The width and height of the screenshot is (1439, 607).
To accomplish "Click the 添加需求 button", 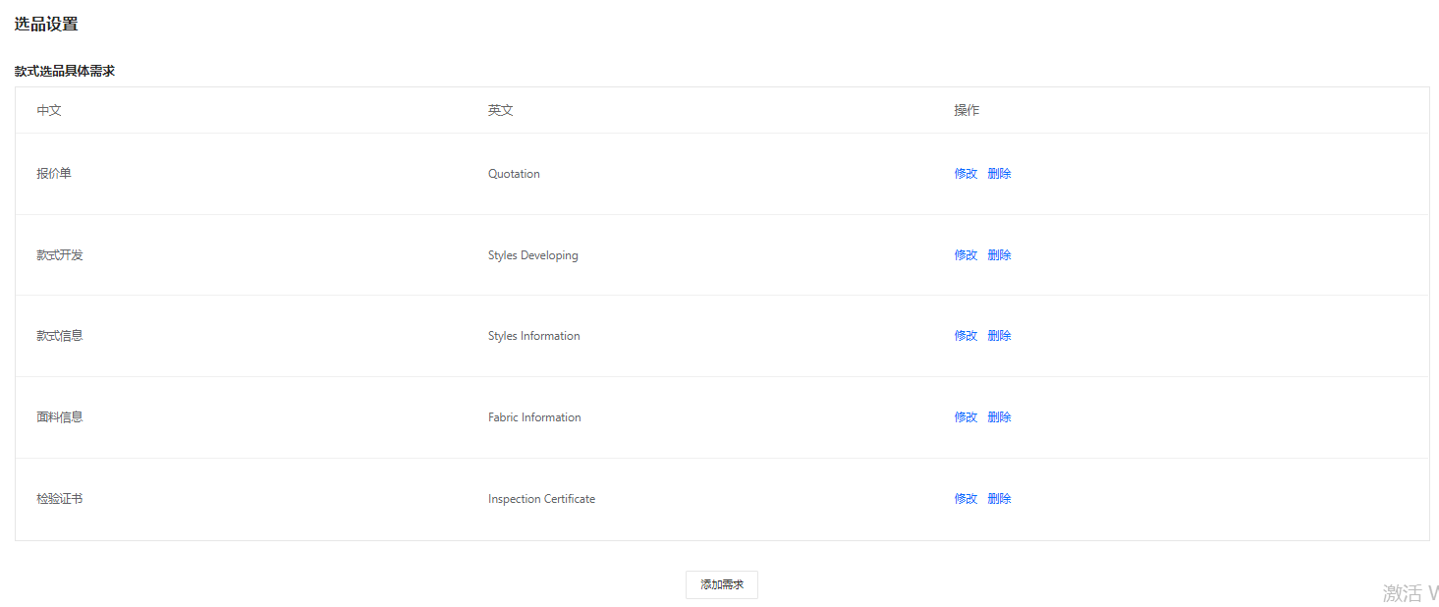I will 721,584.
